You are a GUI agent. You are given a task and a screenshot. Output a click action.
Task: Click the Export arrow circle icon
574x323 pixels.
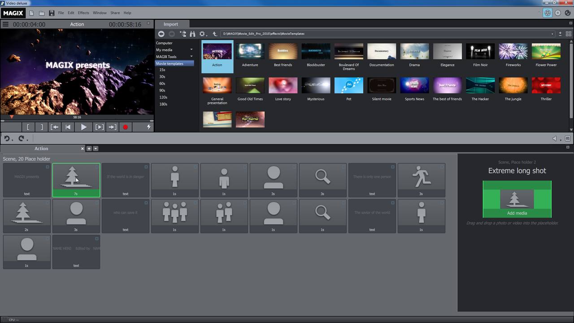(568, 13)
